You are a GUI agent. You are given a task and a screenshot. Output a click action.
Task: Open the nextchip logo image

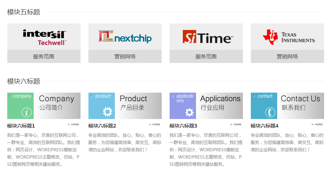(x=125, y=37)
